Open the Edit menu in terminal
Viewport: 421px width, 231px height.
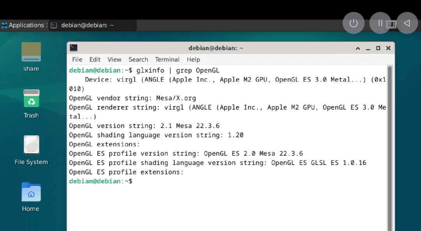pyautogui.click(x=95, y=60)
